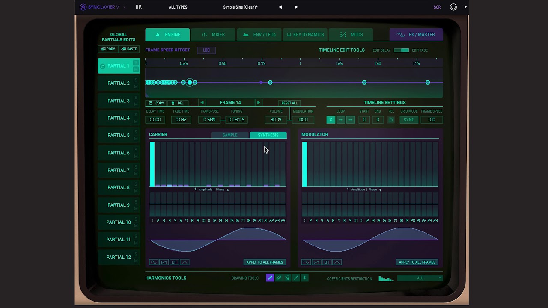Select the up-down arrows drawing tool

point(304,278)
